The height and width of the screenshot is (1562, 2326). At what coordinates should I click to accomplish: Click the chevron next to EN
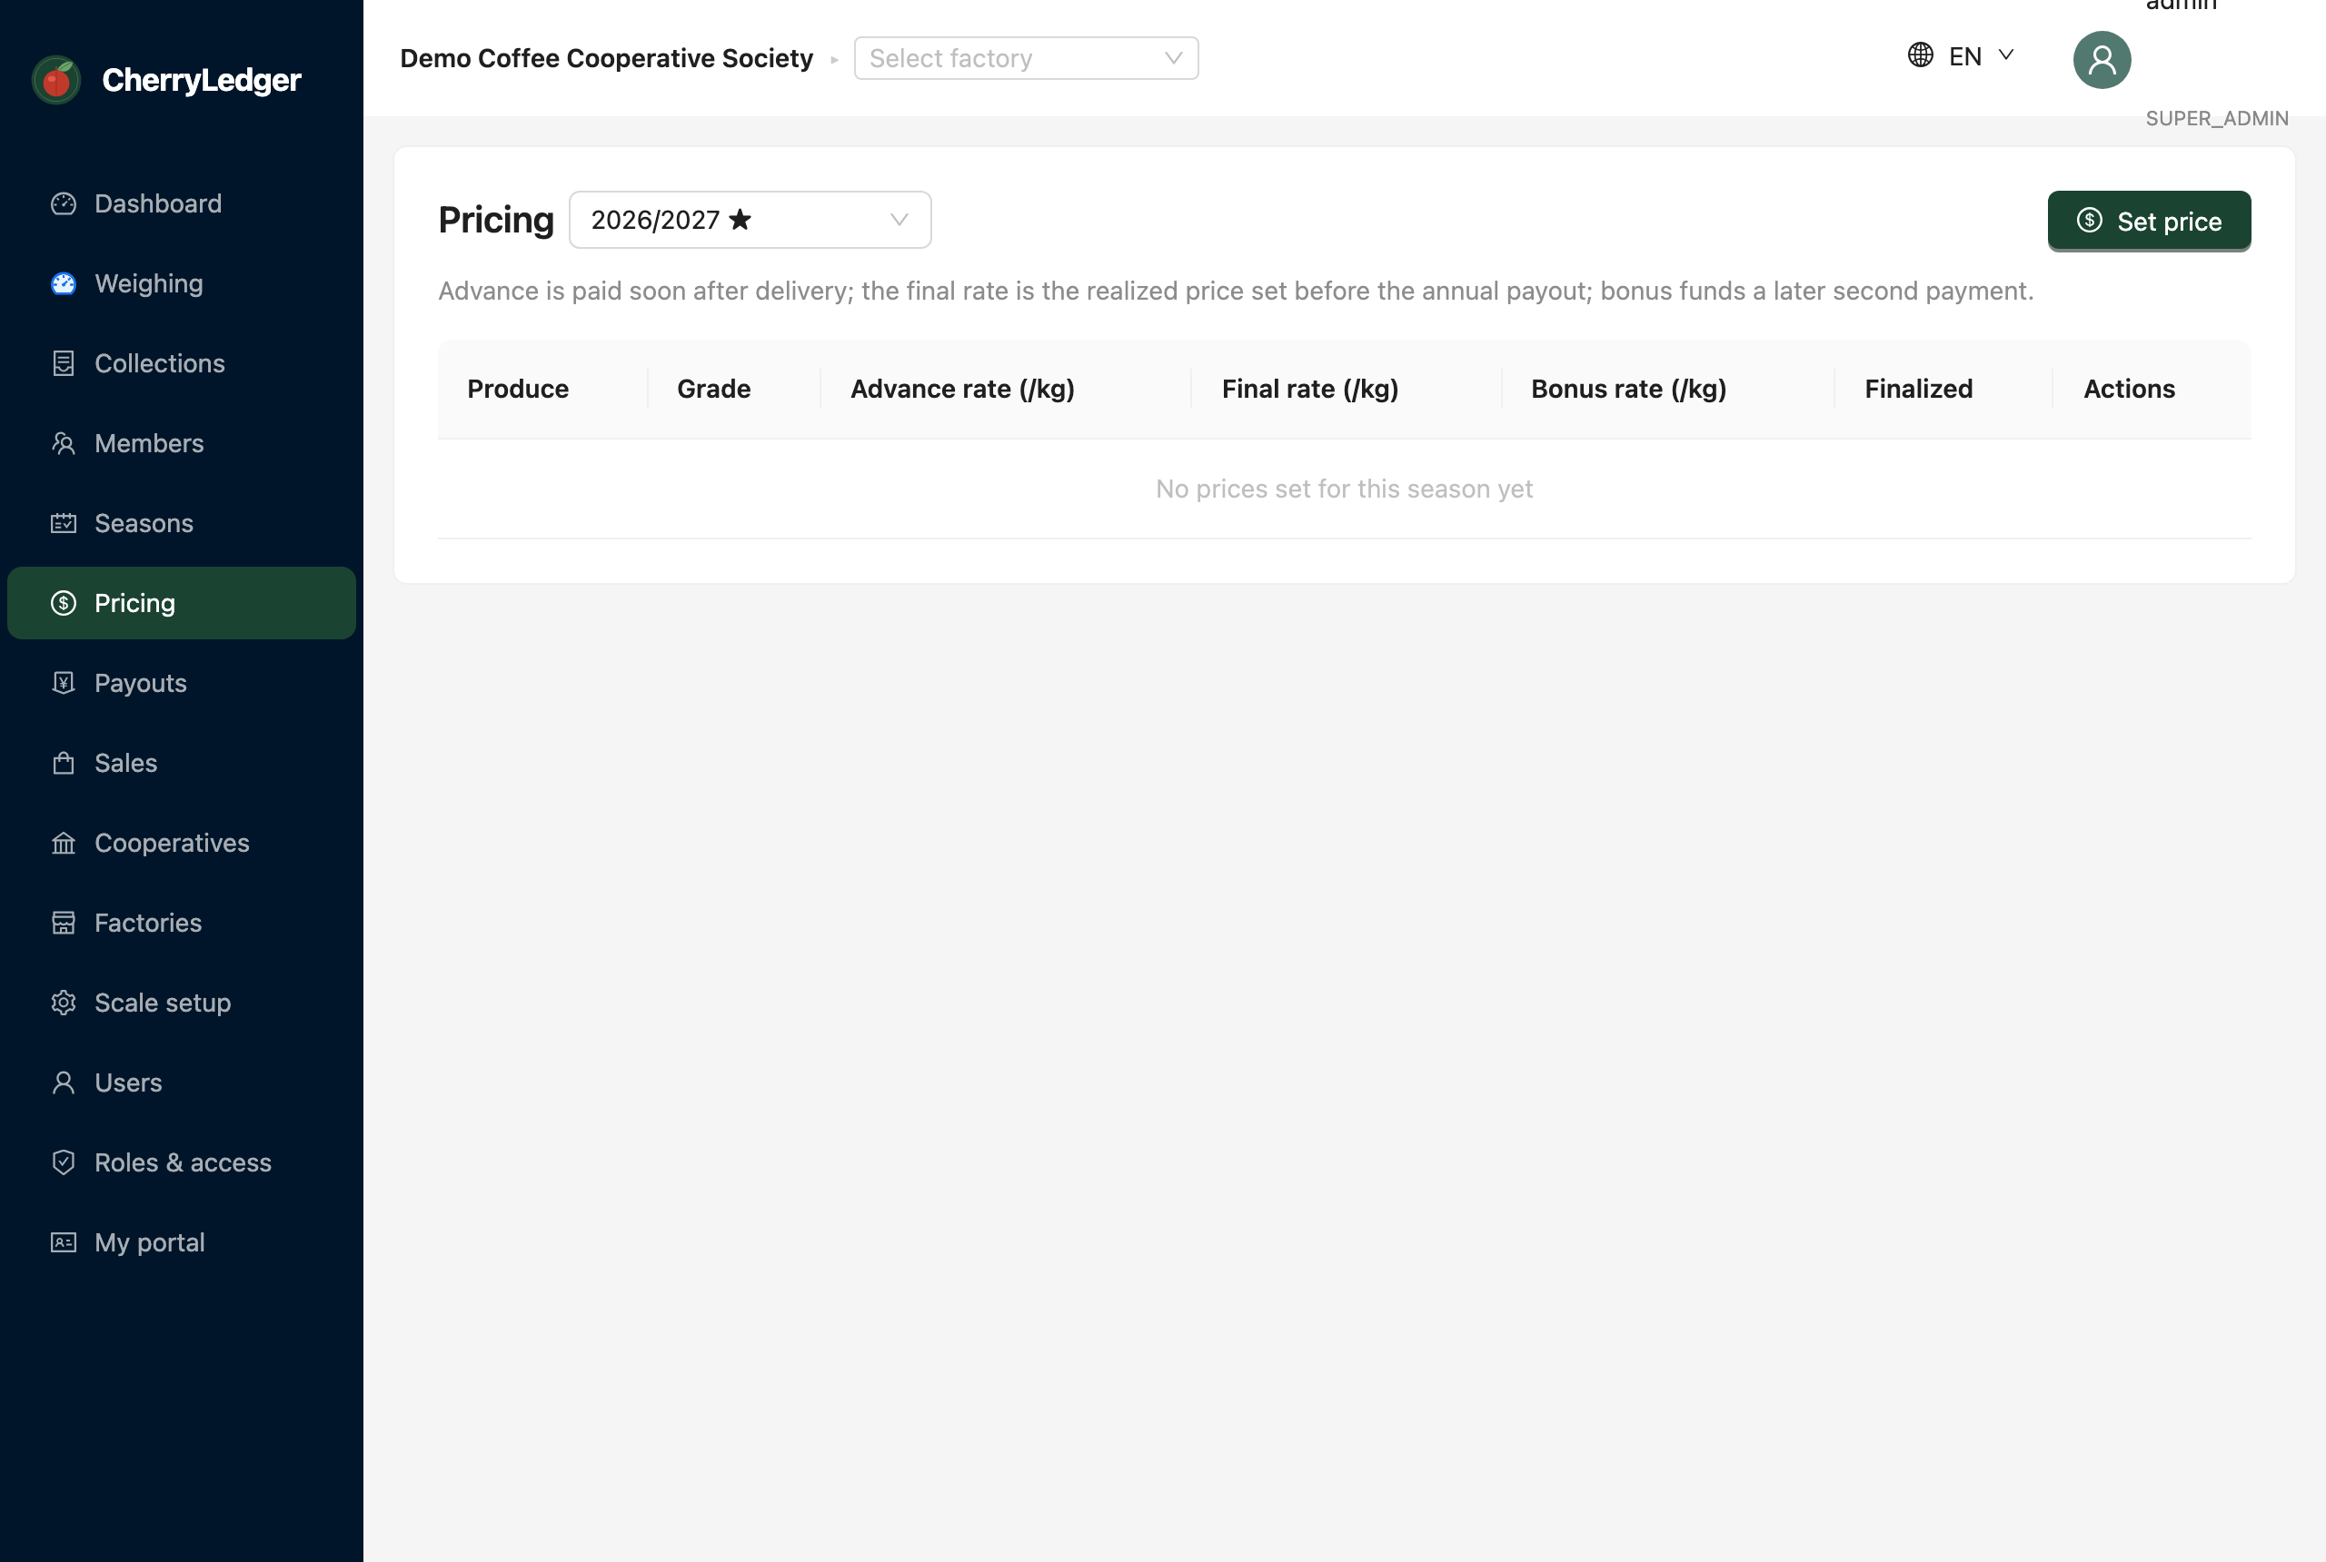(2006, 54)
